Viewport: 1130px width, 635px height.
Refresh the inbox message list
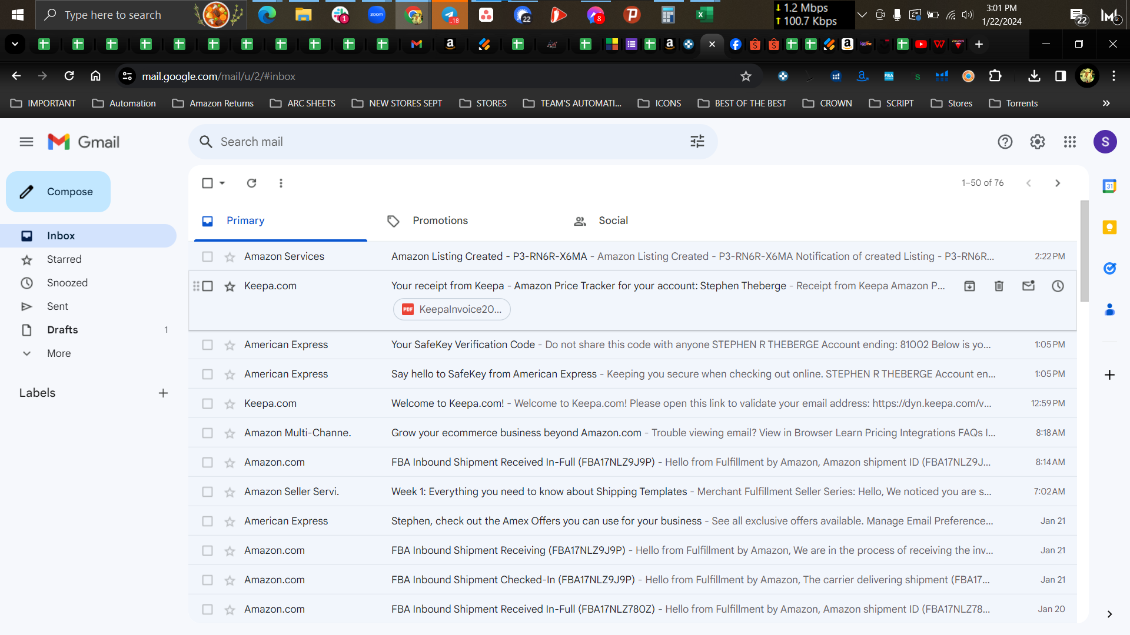point(251,183)
